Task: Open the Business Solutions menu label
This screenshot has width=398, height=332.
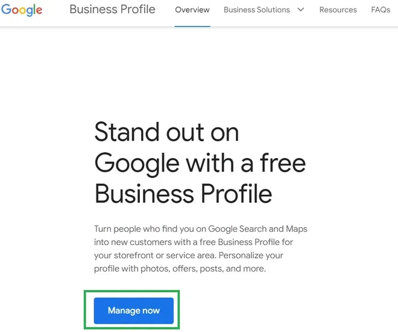Action: click(x=256, y=10)
